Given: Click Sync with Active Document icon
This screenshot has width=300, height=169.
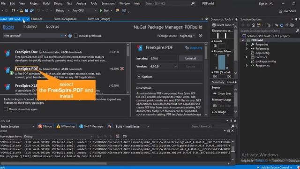Looking at the screenshot, I should tap(277, 25).
